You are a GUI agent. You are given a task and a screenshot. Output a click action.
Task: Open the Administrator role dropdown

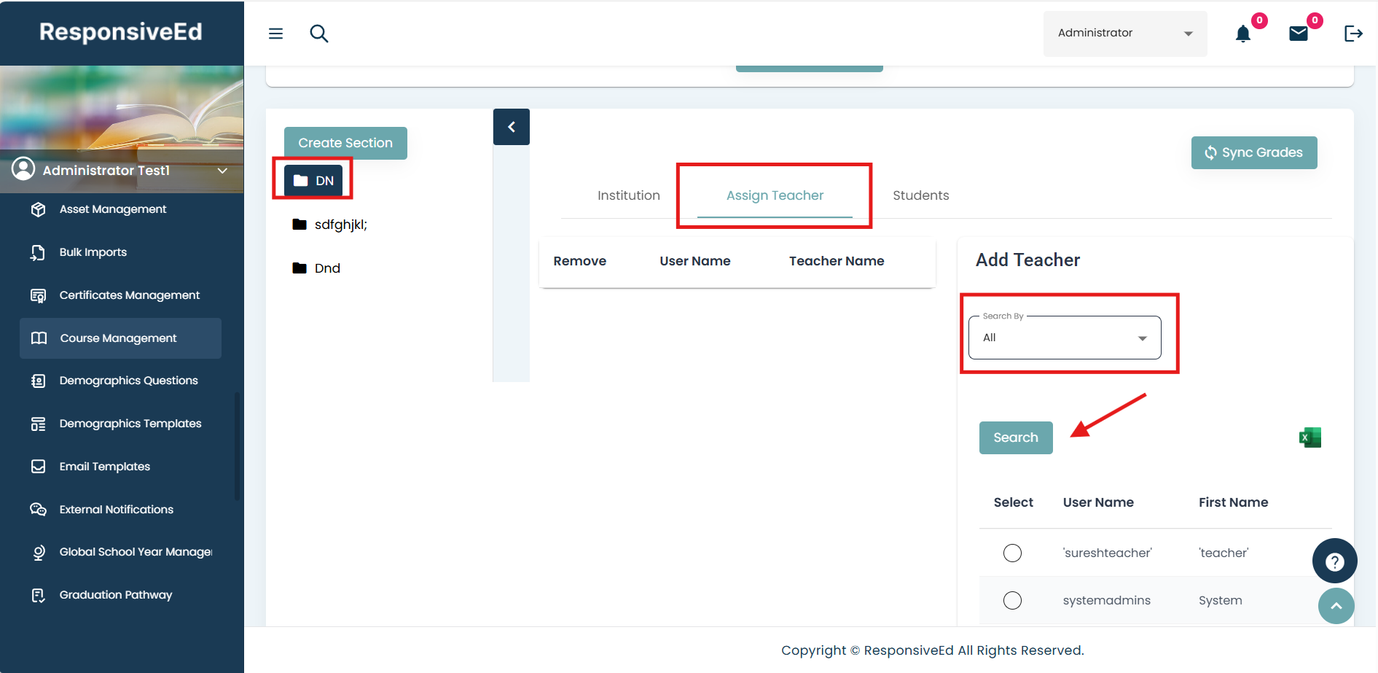1124,34
